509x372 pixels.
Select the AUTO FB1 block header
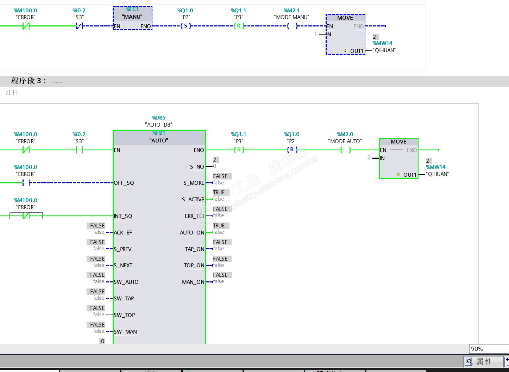tap(159, 137)
